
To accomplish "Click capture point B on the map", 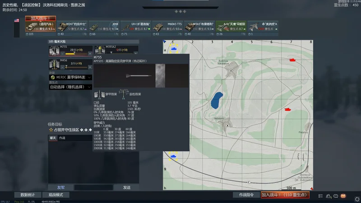I will 227,126.
